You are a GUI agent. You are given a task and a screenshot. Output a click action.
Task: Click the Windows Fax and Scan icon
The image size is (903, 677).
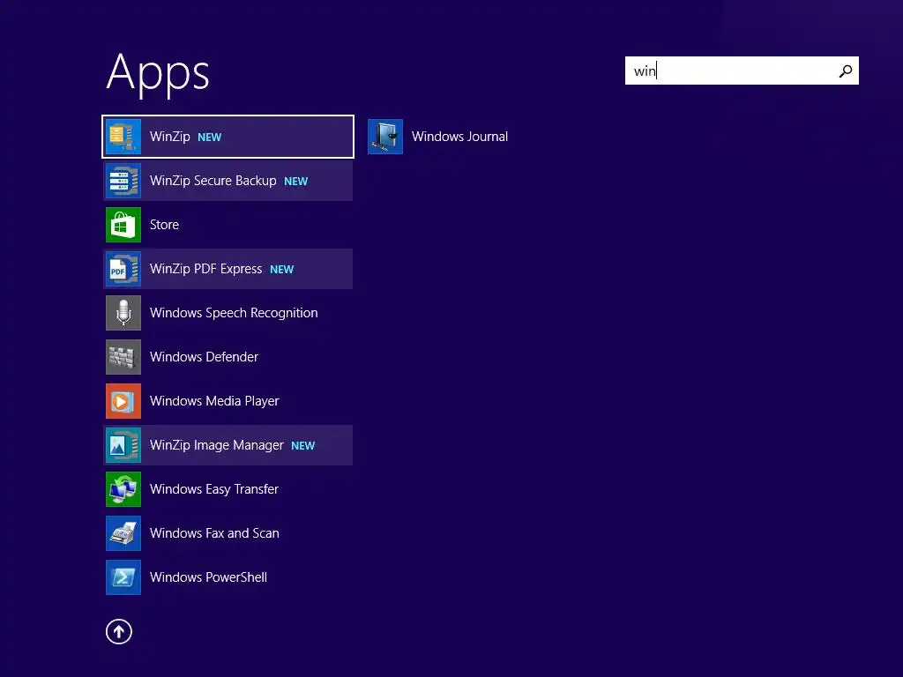point(123,533)
